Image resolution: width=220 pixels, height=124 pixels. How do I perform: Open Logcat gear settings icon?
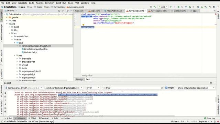pos(211,83)
